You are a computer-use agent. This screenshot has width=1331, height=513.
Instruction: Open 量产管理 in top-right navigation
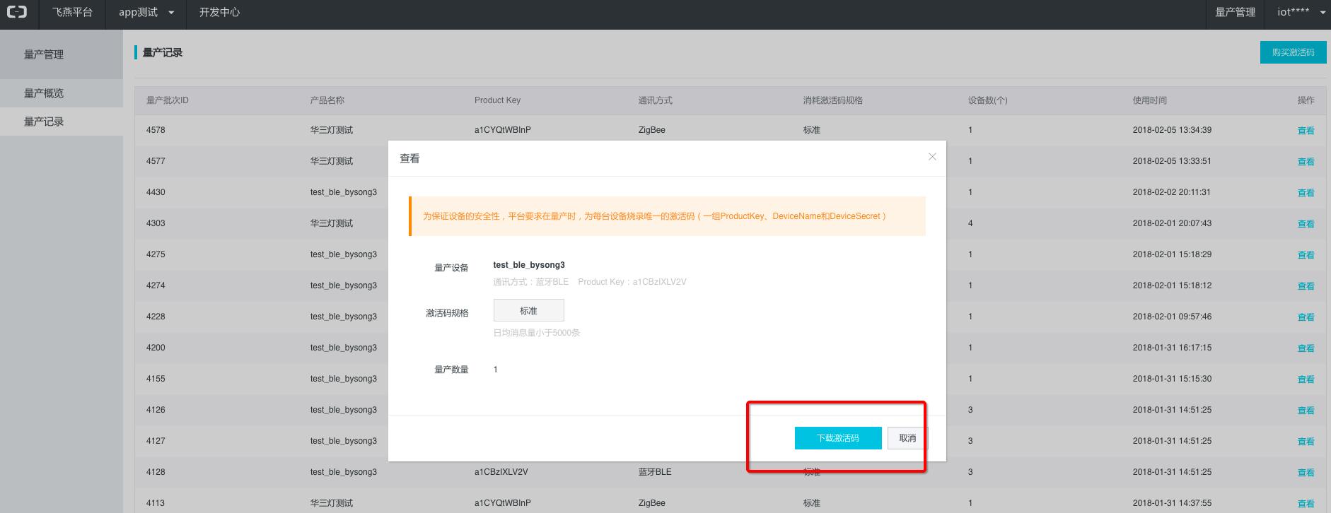click(1236, 12)
